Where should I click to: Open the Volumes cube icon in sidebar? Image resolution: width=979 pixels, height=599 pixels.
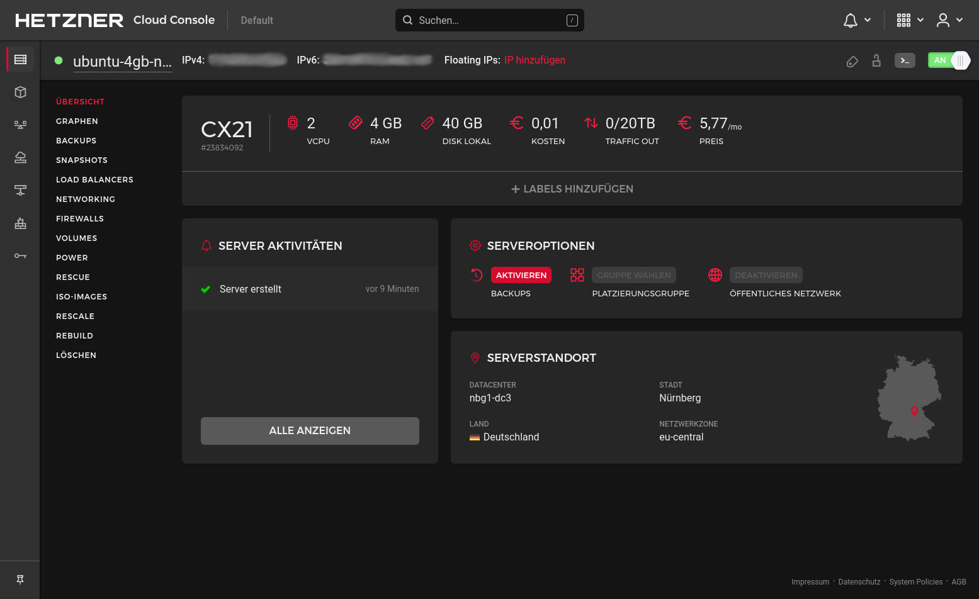pos(20,92)
